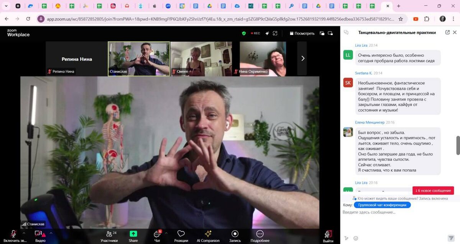The width and height of the screenshot is (460, 244).
Task: Click the chat scrollbar thumb
Action: pos(458,145)
